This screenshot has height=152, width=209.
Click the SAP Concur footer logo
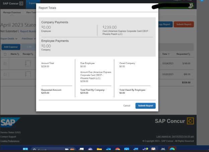(x=174, y=121)
